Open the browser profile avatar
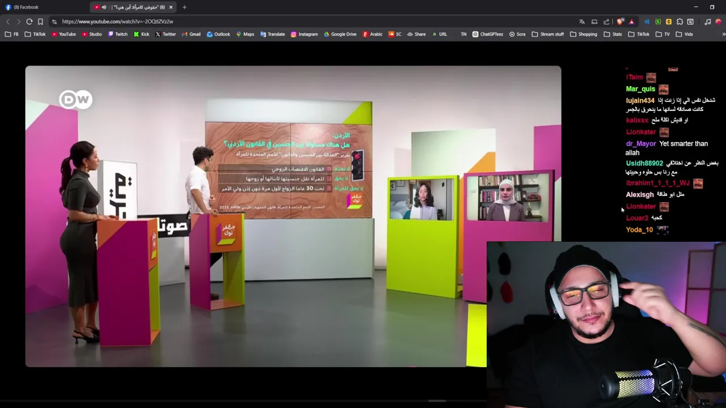 tap(719, 22)
